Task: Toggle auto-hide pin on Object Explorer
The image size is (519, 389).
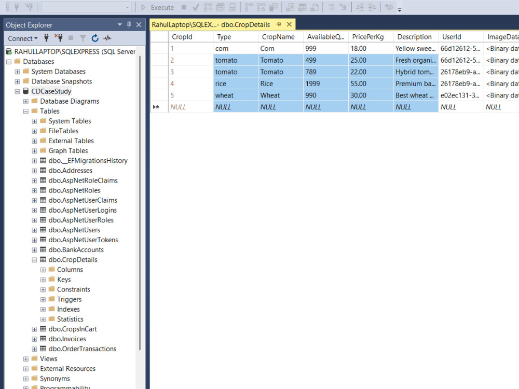Action: pyautogui.click(x=129, y=25)
